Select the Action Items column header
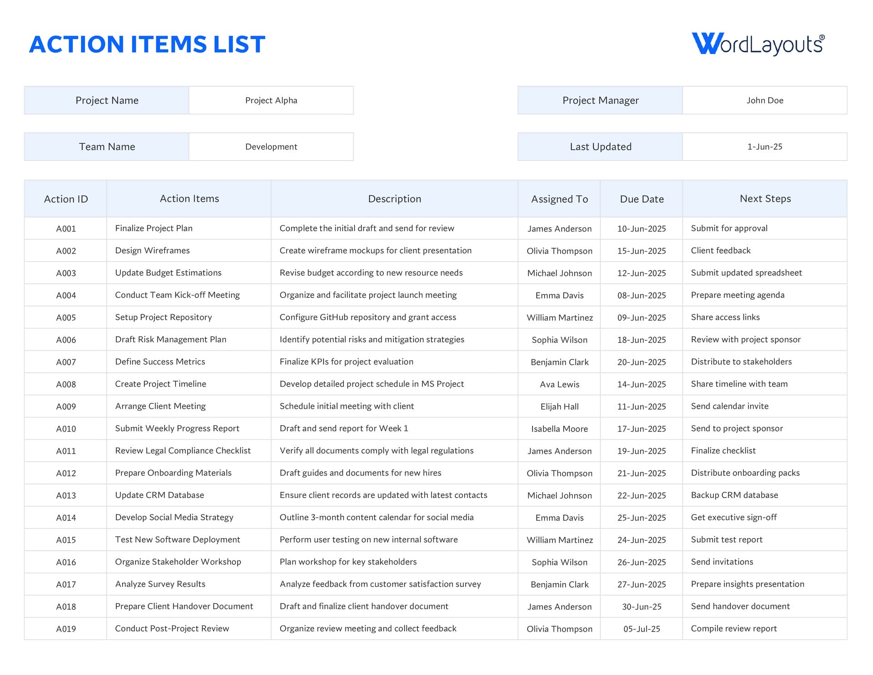The height and width of the screenshot is (675, 873). (x=189, y=199)
